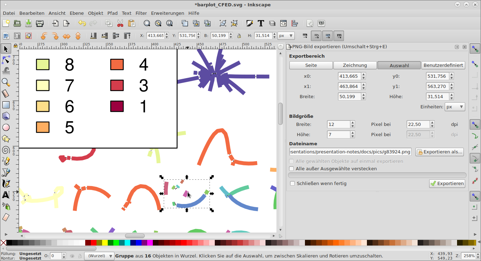Toggle snapping in snap bar top
Viewport: 481px width, 261px height.
point(475,49)
